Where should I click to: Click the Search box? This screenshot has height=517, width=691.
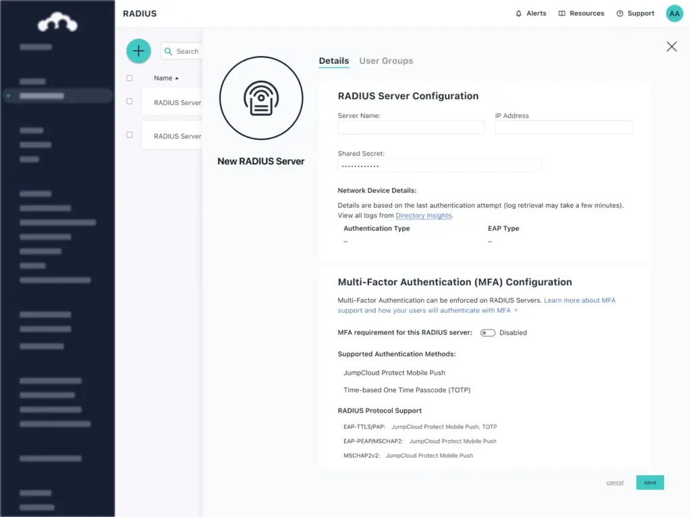181,51
